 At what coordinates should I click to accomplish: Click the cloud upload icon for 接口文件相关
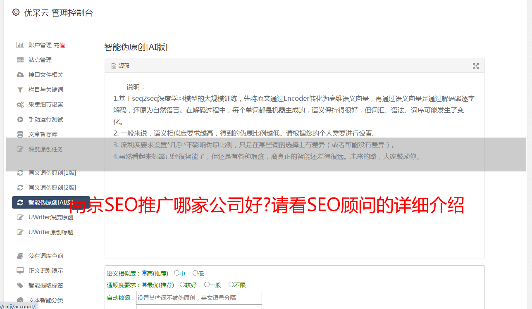tap(20, 75)
